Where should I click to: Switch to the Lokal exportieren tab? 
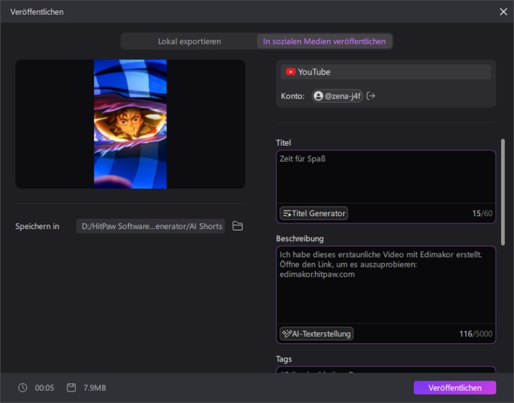[x=189, y=41]
